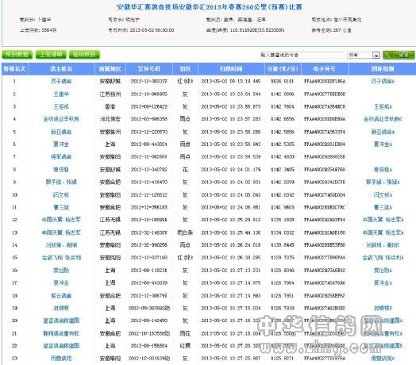Sort by 归巢时间 column header

coord(231,69)
